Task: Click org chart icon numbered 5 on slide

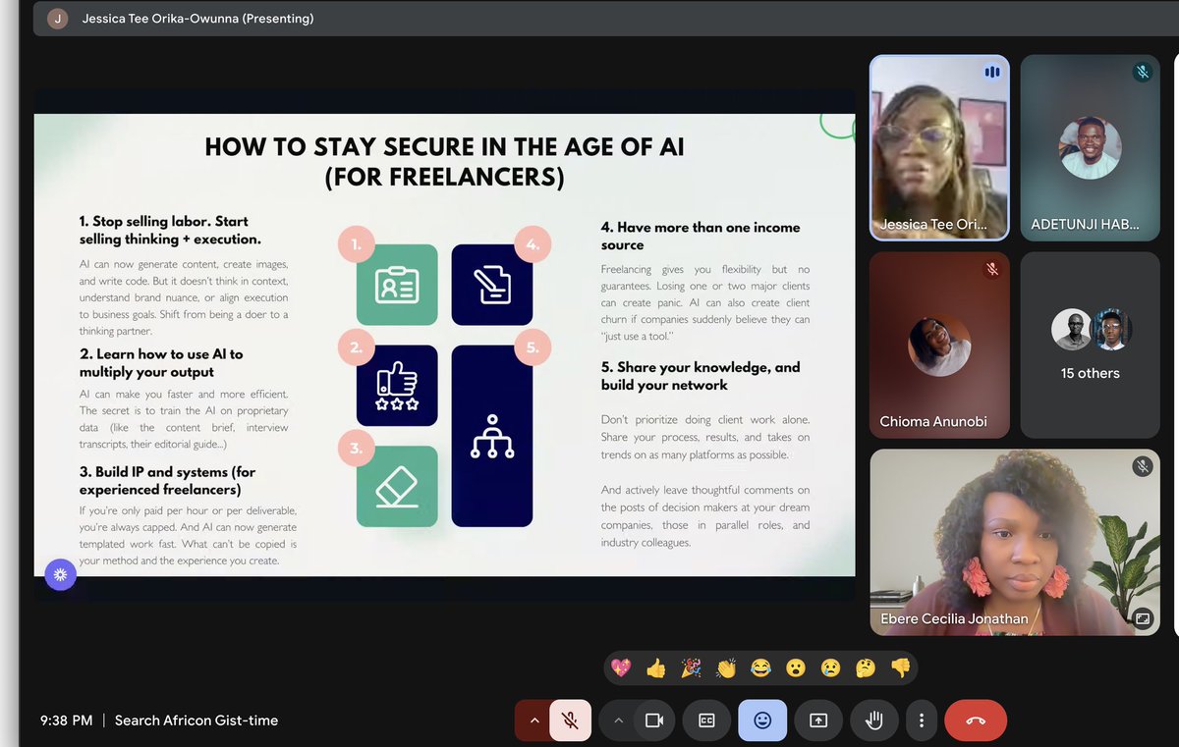Action: point(492,436)
